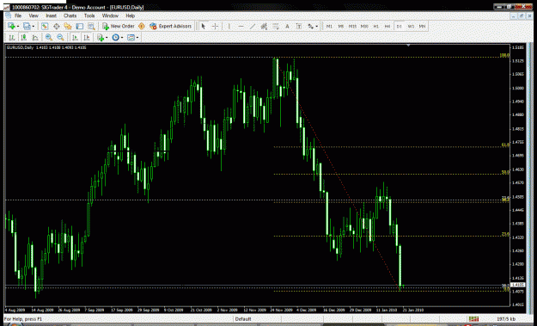This screenshot has width=537, height=326.
Task: Select the MN monthly timeframe
Action: click(x=422, y=26)
